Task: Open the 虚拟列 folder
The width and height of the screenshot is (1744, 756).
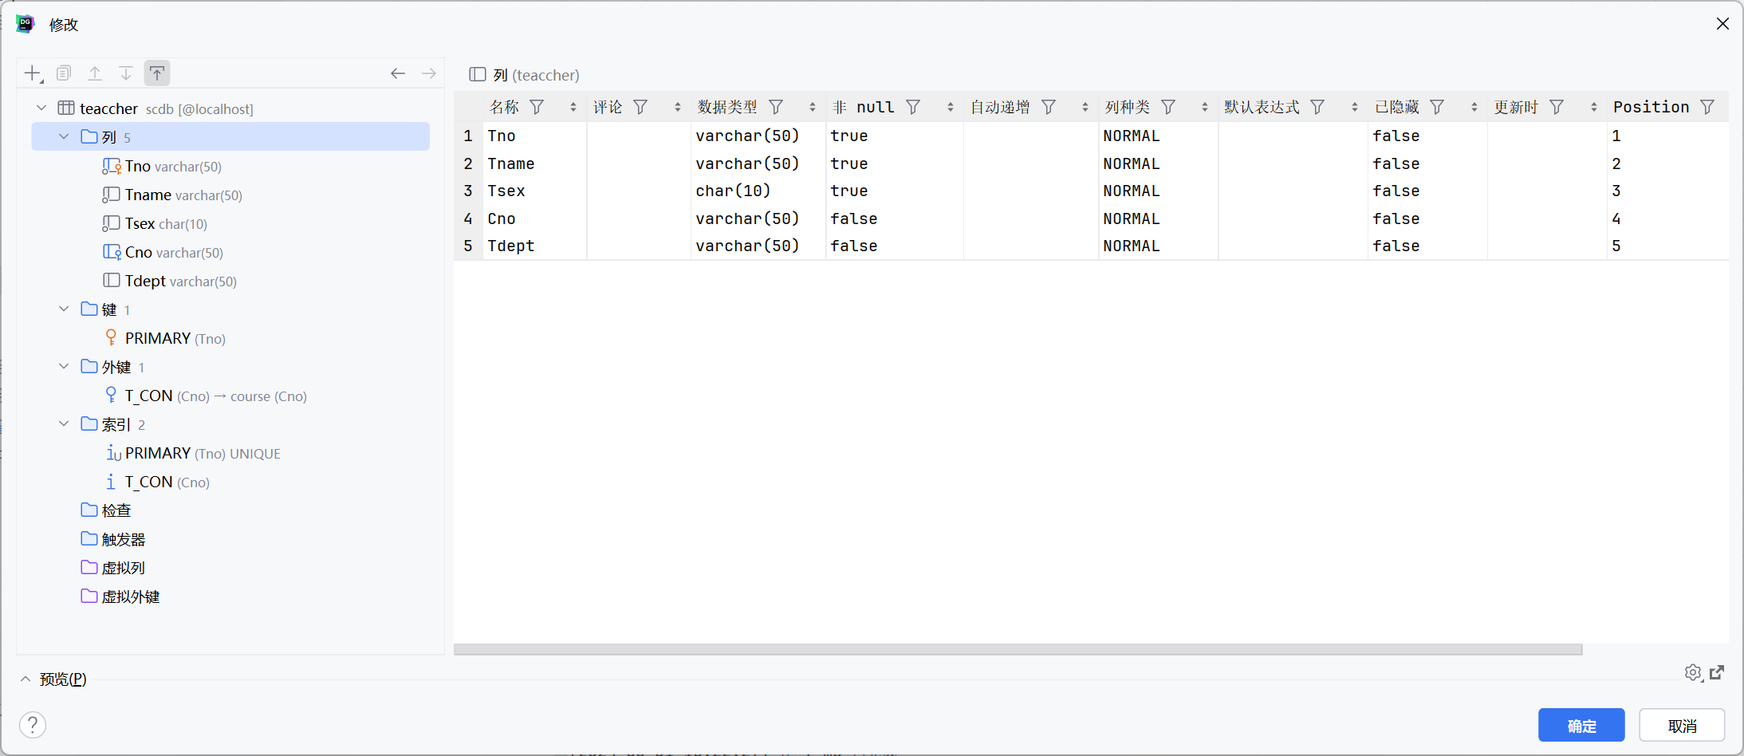Action: 113,568
